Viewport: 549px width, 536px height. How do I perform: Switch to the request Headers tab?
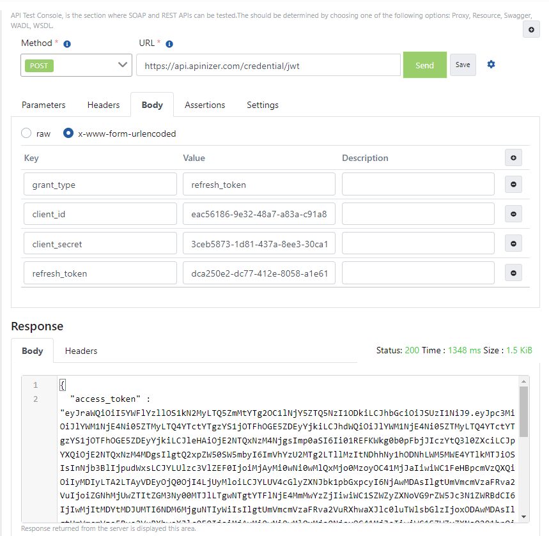click(103, 105)
